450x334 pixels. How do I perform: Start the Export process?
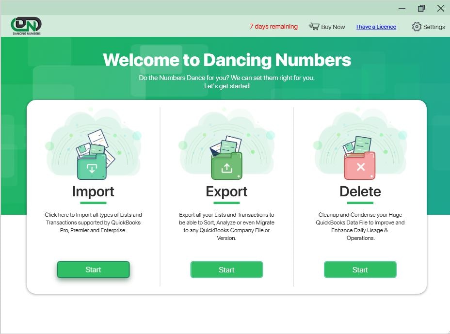(226, 270)
